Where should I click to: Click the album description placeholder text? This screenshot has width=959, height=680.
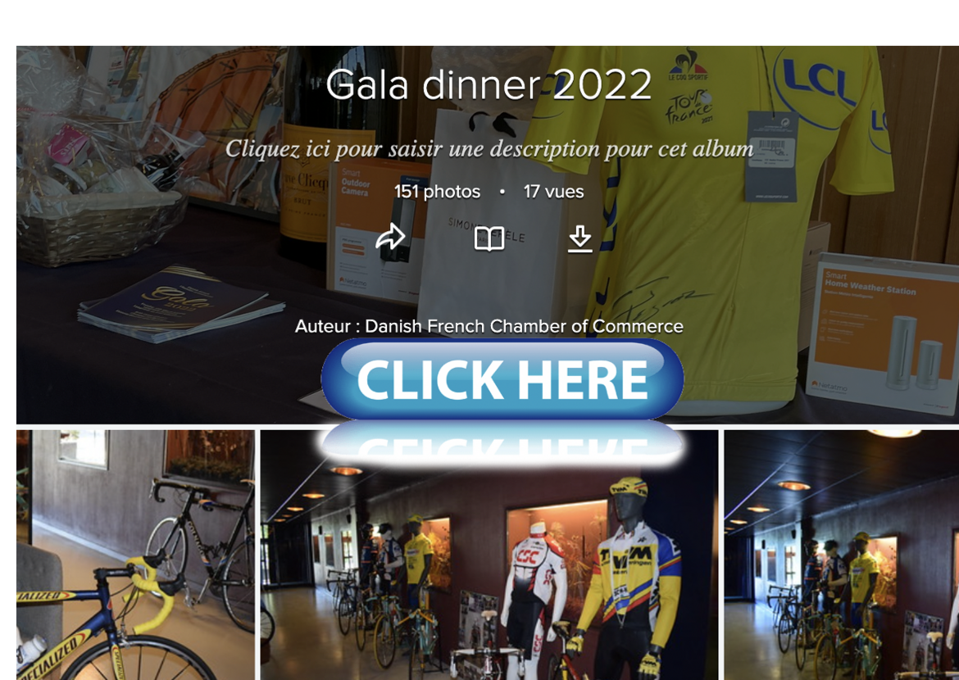pos(489,148)
